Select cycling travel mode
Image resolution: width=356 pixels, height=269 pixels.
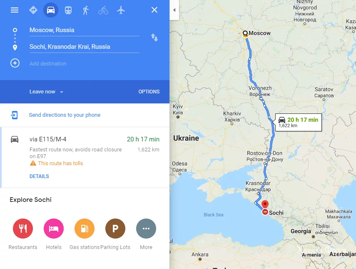tap(103, 10)
